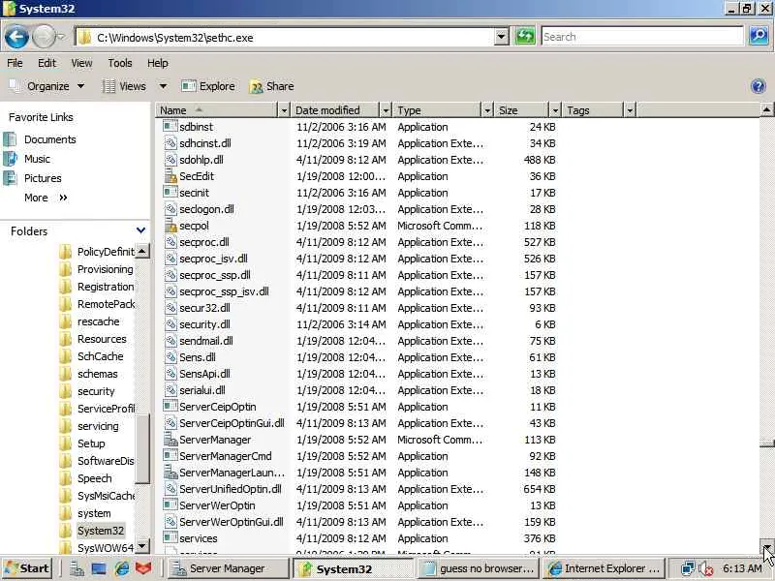This screenshot has width=775, height=581.
Task: Open the View menu
Action: coord(81,63)
